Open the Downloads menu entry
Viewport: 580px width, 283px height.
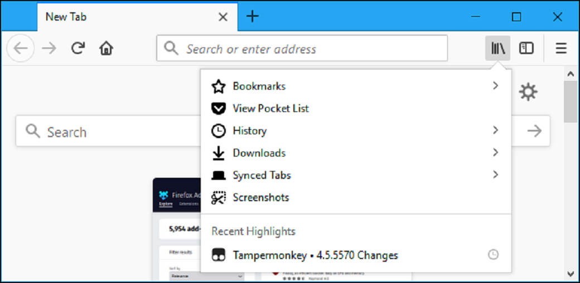[x=356, y=153]
